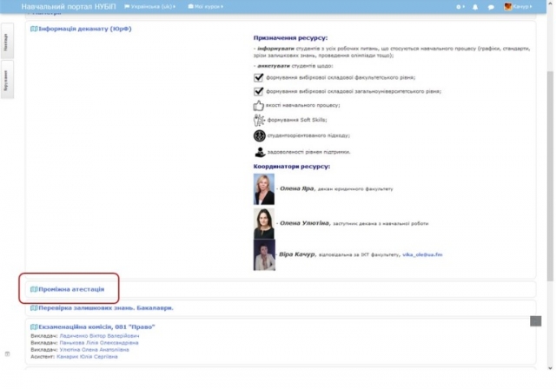Click the course icon beside Екзаменаційна комісія
The image size is (556, 389).
[34, 326]
